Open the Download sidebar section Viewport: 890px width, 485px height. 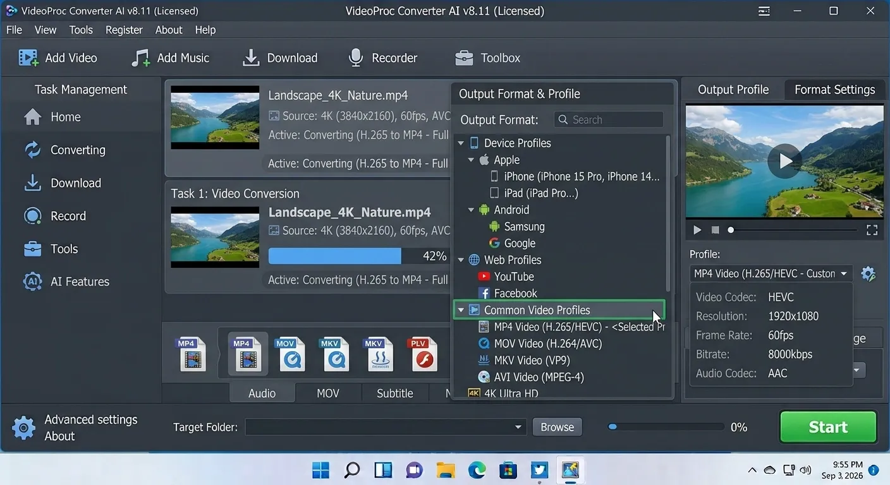pos(62,183)
